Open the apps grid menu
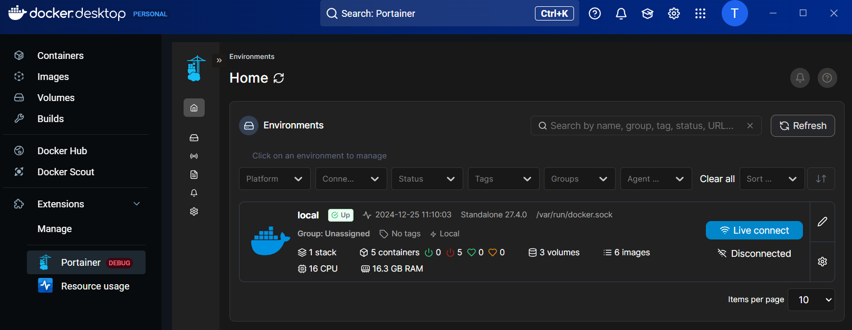Image resolution: width=852 pixels, height=330 pixels. click(700, 14)
